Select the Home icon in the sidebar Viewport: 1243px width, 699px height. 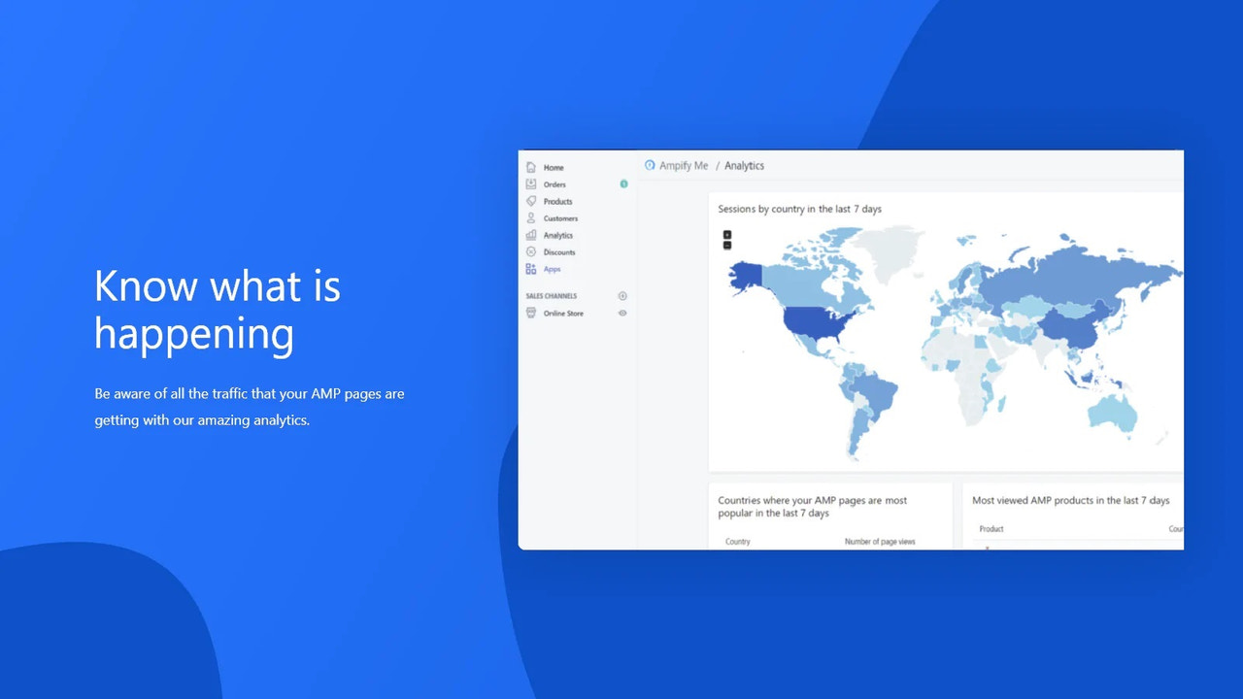(x=531, y=167)
